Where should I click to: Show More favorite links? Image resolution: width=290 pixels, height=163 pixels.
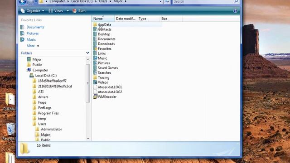point(33,46)
